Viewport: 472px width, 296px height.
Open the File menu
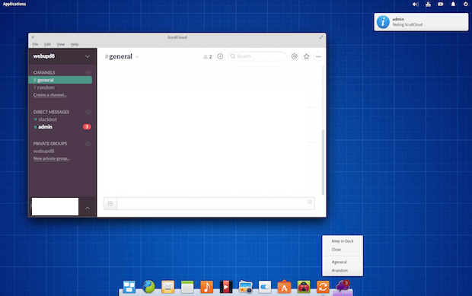pos(35,44)
